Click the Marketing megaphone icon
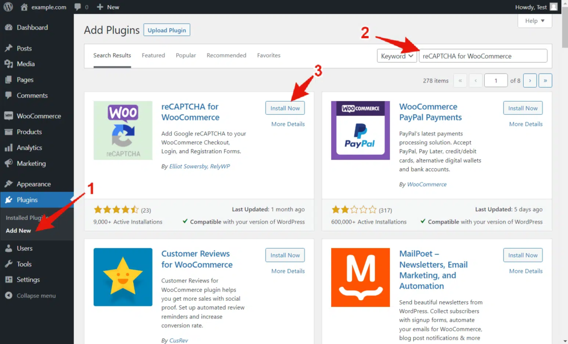Viewport: 568px width, 344px height. pos(8,164)
